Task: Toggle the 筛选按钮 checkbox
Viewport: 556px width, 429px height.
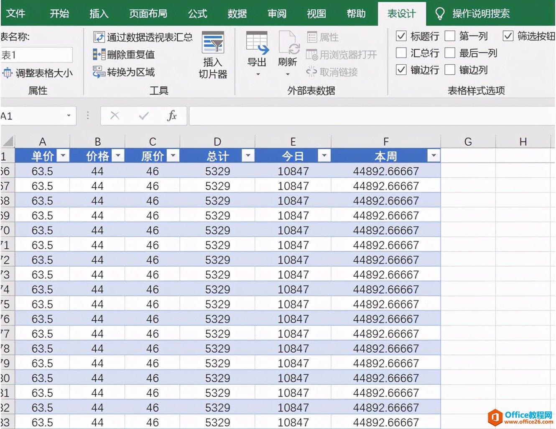Action: pyautogui.click(x=508, y=36)
